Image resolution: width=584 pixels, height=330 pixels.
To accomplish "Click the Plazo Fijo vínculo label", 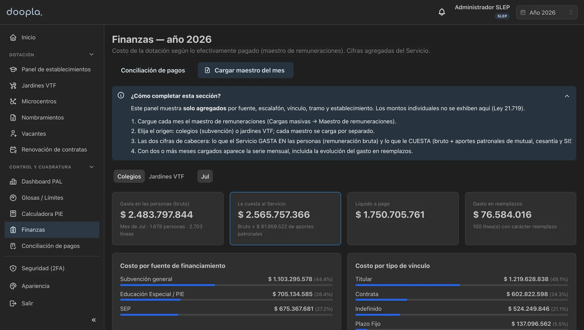I will click(x=368, y=324).
